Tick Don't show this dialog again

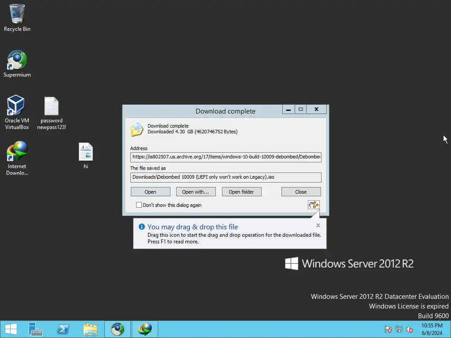(x=139, y=205)
